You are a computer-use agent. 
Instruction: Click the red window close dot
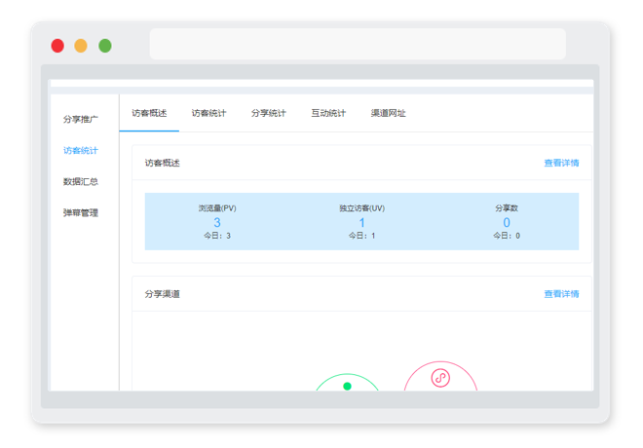pyautogui.click(x=57, y=46)
